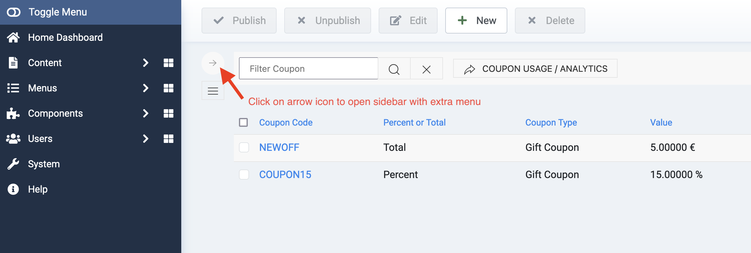Open Menus dashboard grid icon
The image size is (751, 253).
[x=168, y=88]
